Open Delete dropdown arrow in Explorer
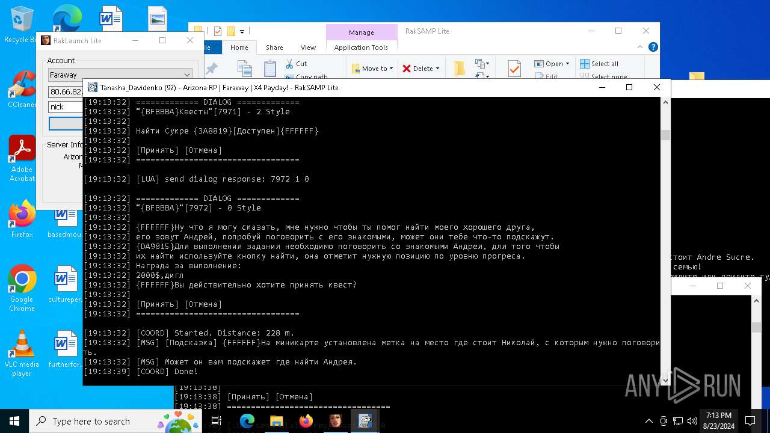The height and width of the screenshot is (433, 770). [x=437, y=69]
